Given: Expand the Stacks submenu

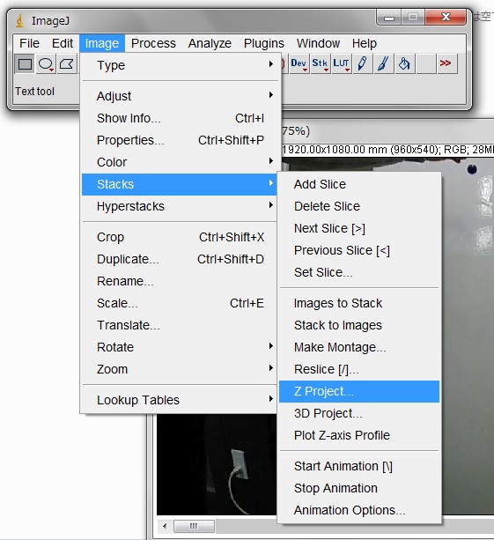Looking at the screenshot, I should pos(179,184).
